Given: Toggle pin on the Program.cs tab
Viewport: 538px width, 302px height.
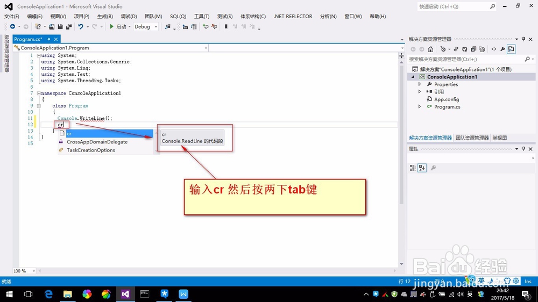Looking at the screenshot, I should click(48, 39).
